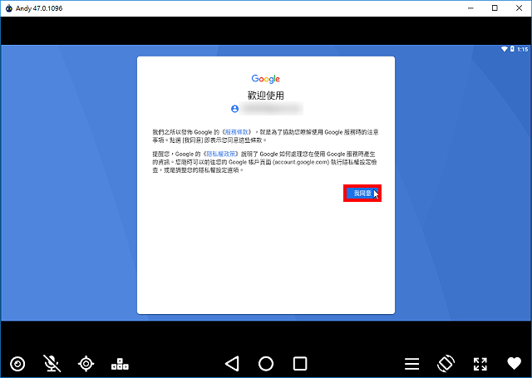Open the keyboard mapping blocks icon
The height and width of the screenshot is (378, 532).
point(120,364)
